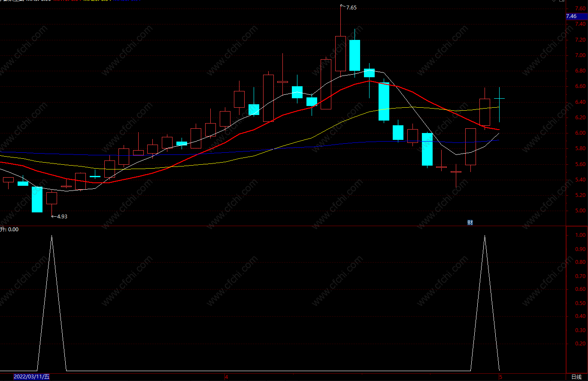Select the last candlestick on the chart
588x381 pixels.
pos(499,99)
